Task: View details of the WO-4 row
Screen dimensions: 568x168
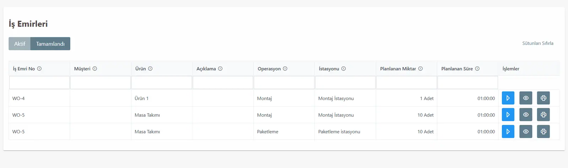Action: (526, 98)
